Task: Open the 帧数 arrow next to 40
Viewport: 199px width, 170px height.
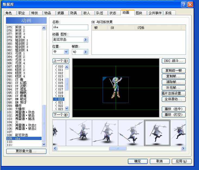Action: click(x=86, y=52)
